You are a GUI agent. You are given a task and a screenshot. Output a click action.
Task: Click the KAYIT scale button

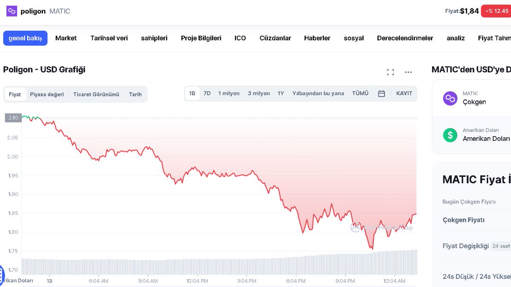pos(404,94)
